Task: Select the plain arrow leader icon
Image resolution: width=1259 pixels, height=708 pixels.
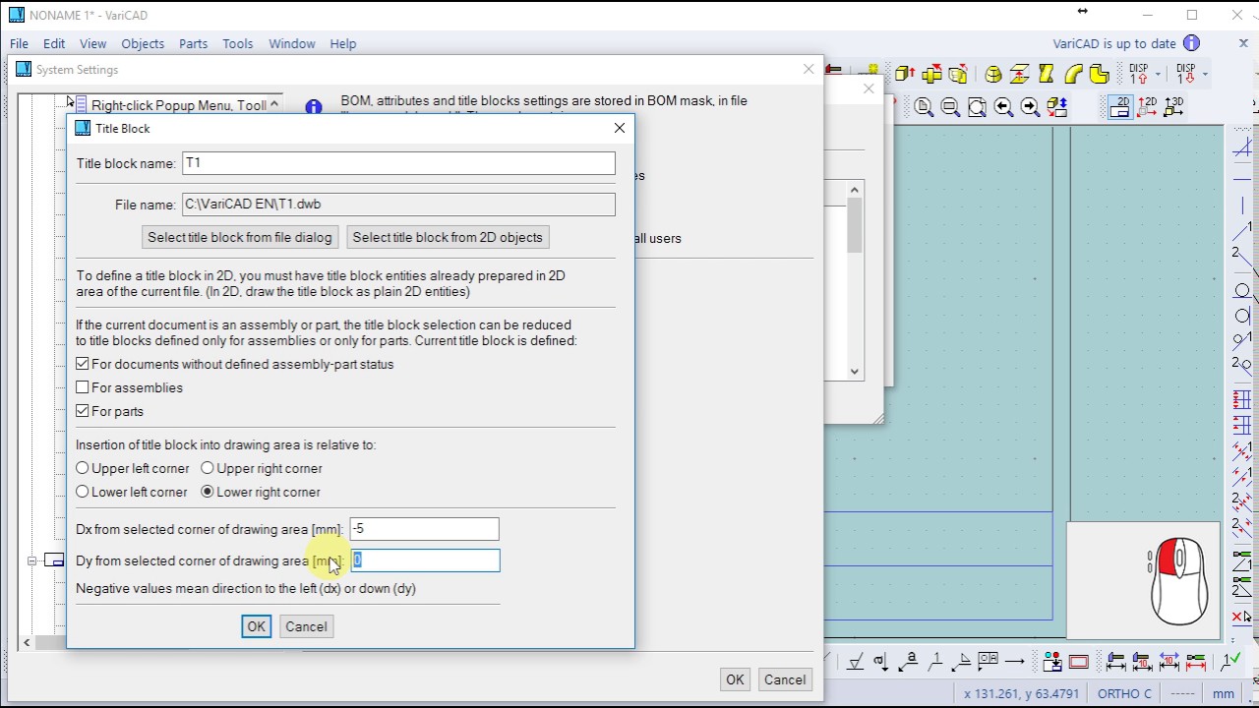Action: [x=1015, y=662]
